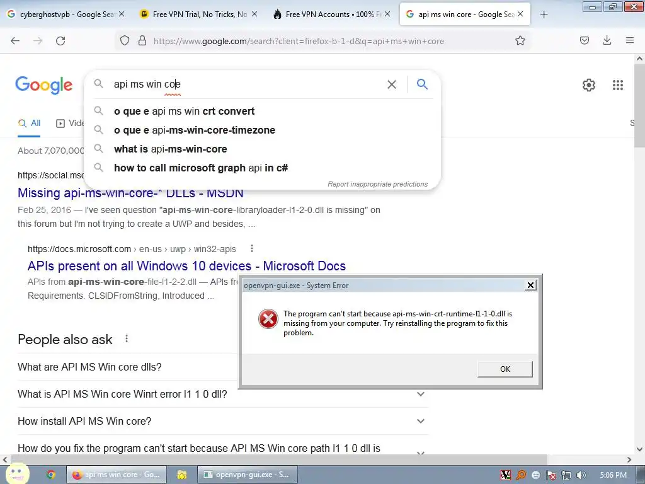Click the Start button face icon
The height and width of the screenshot is (484, 645).
(17, 473)
